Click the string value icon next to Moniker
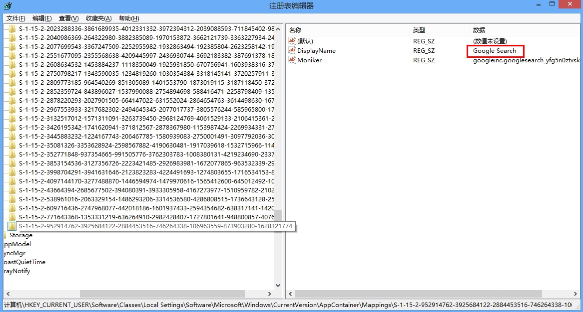583x312 pixels. (292, 60)
